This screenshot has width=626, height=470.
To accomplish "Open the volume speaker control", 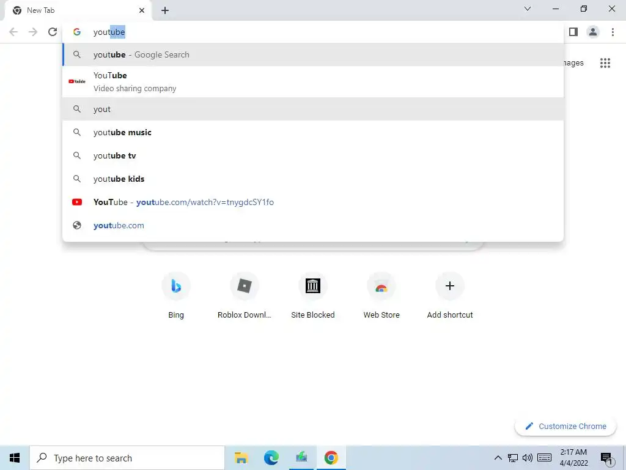I will click(x=528, y=458).
